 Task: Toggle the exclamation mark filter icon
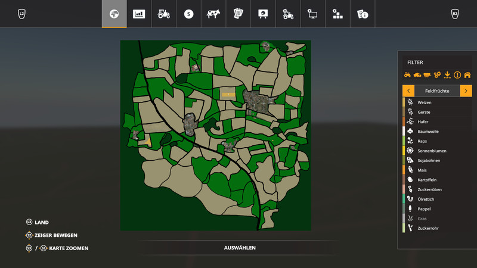point(457,75)
